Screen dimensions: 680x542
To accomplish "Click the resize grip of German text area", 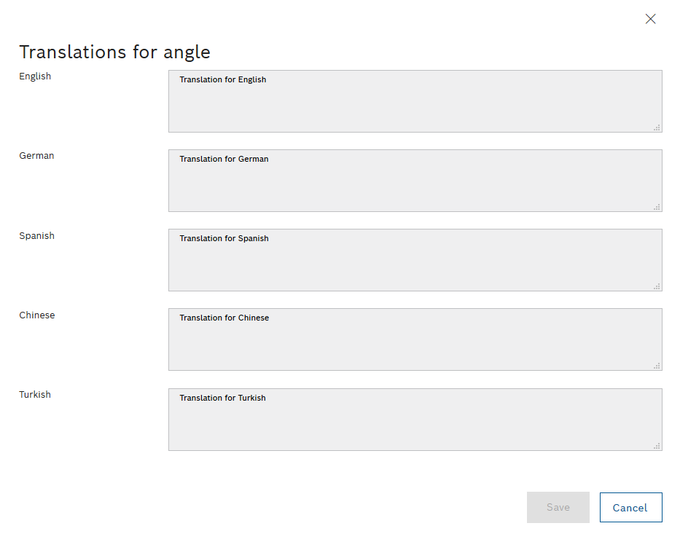I will tap(658, 208).
